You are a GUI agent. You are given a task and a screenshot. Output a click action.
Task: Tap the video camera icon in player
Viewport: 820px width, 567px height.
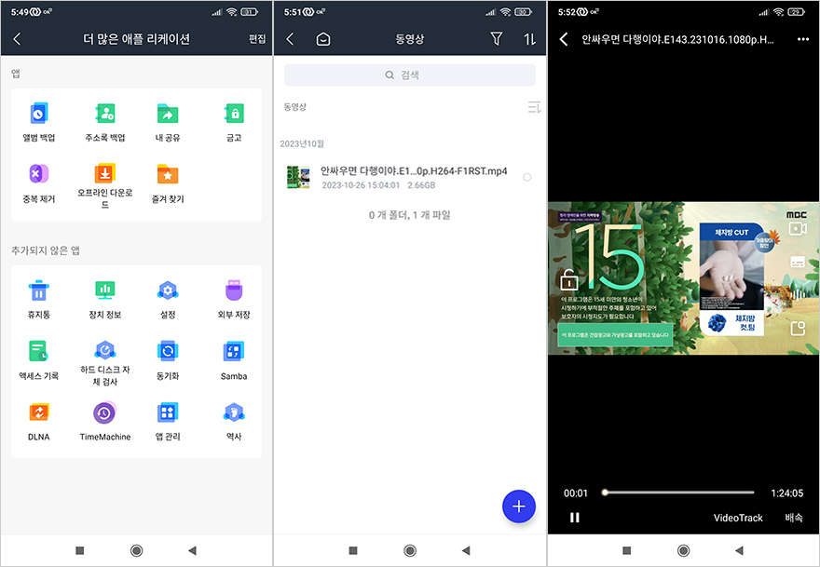tap(798, 229)
